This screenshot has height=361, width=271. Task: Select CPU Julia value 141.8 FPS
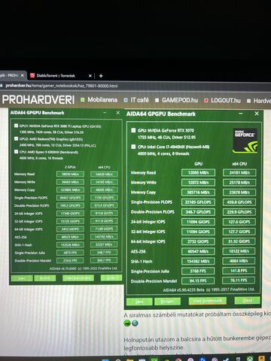239,271
